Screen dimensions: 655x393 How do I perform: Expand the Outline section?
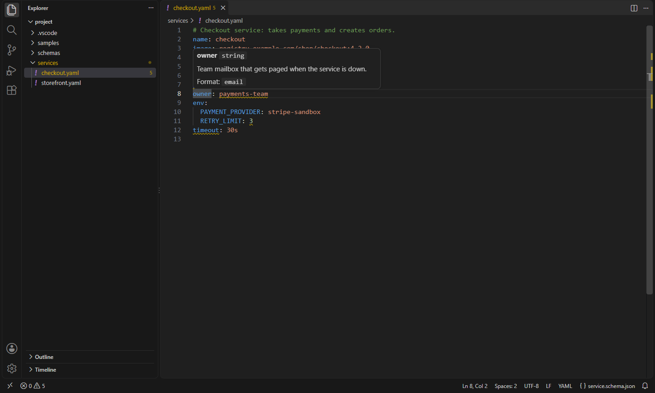click(x=91, y=357)
